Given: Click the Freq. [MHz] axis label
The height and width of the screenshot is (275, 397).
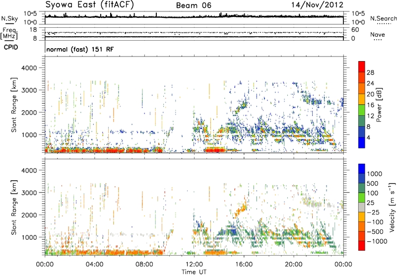Looking at the screenshot, I should (x=9, y=34).
